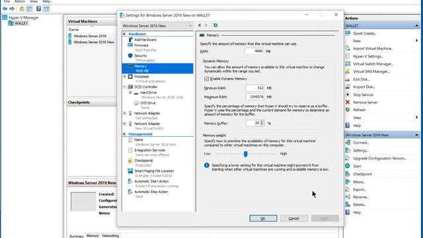The width and height of the screenshot is (423, 238).
Task: Click the green previous arrow in Settings dialog
Action: [x=200, y=25]
